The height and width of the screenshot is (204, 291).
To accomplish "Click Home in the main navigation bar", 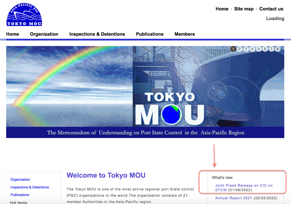I will pyautogui.click(x=13, y=34).
